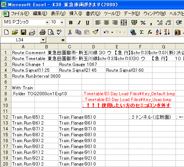
Task: Select cell 'Route.Gauge 1067'
Action: 70,64
